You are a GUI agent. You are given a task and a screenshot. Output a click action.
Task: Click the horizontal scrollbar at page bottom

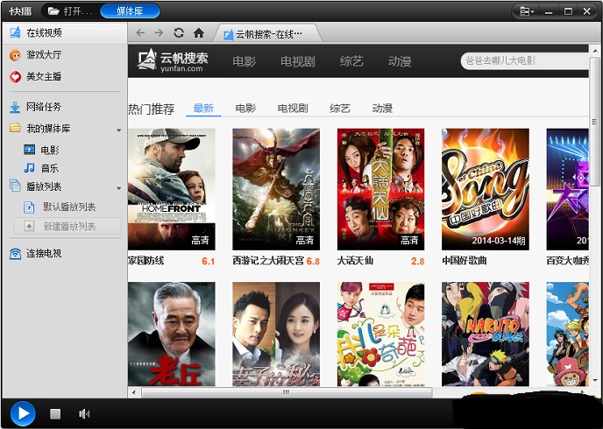point(286,392)
